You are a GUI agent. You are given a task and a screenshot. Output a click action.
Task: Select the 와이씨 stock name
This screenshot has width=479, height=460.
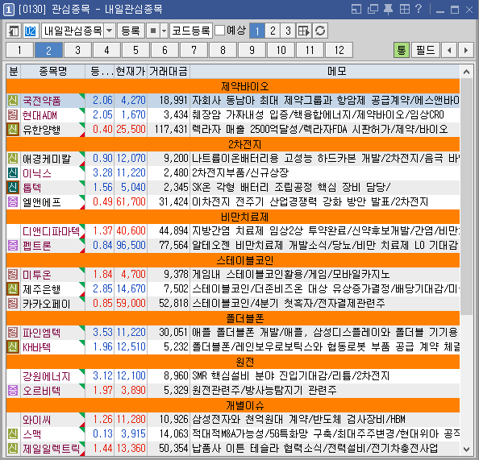pos(36,420)
